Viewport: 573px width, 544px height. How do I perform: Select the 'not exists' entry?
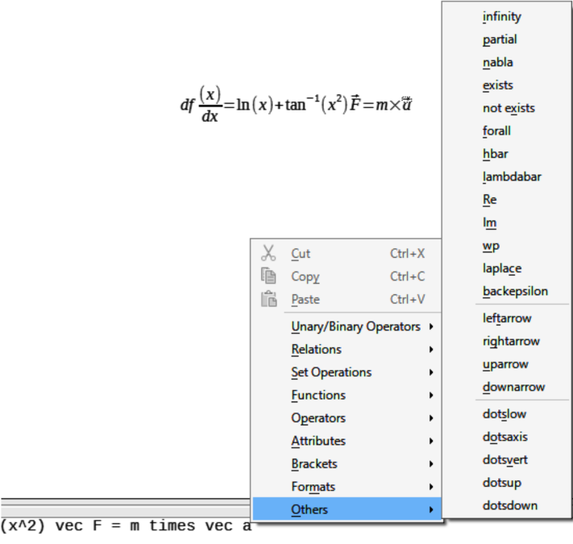(x=509, y=108)
